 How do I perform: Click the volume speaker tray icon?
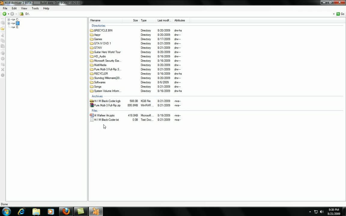[321, 212]
